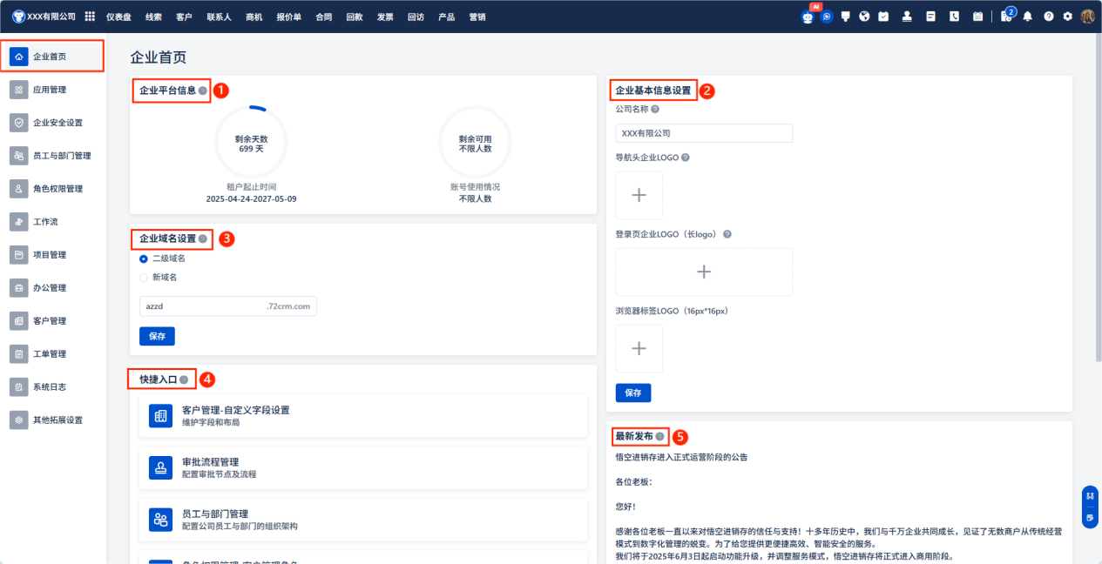Open the user avatar menu

(1087, 17)
